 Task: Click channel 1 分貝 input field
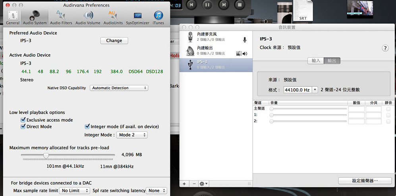tap(373, 115)
